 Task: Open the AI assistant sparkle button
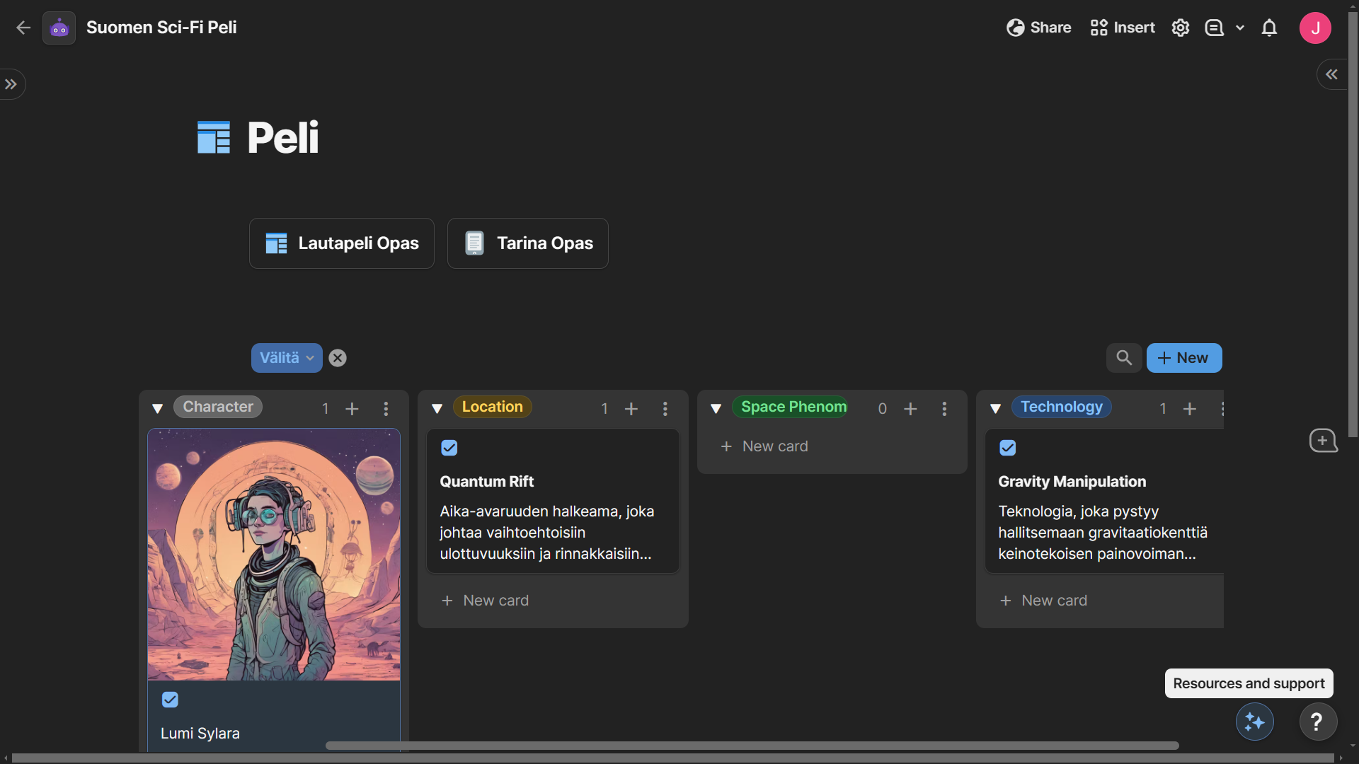coord(1254,722)
